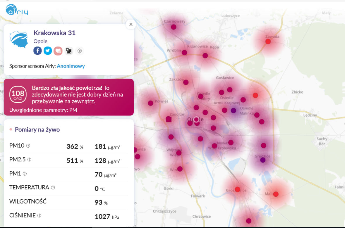This screenshot has width=345, height=228.
Task: Click the Sponsor sensora Airly label
Action: tap(32, 66)
